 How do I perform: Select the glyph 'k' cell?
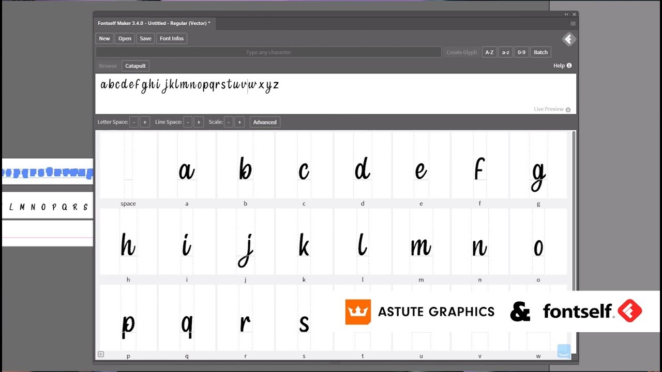point(304,242)
